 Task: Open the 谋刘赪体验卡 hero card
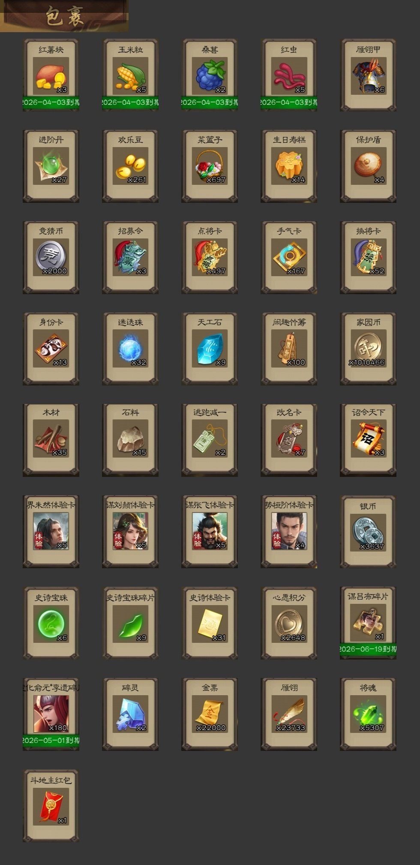130,531
